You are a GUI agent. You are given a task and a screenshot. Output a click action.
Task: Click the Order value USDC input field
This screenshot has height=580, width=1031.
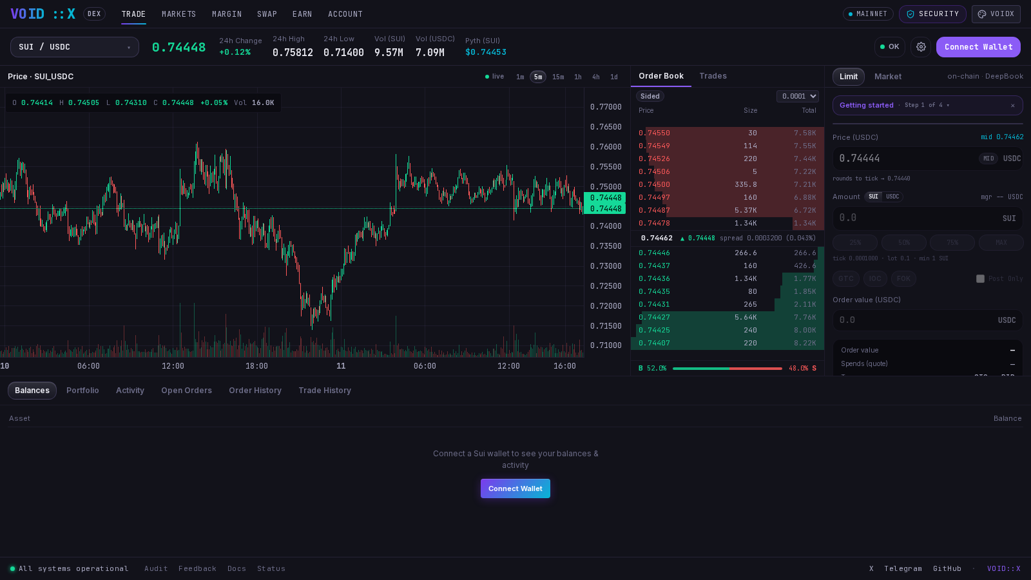pos(928,320)
